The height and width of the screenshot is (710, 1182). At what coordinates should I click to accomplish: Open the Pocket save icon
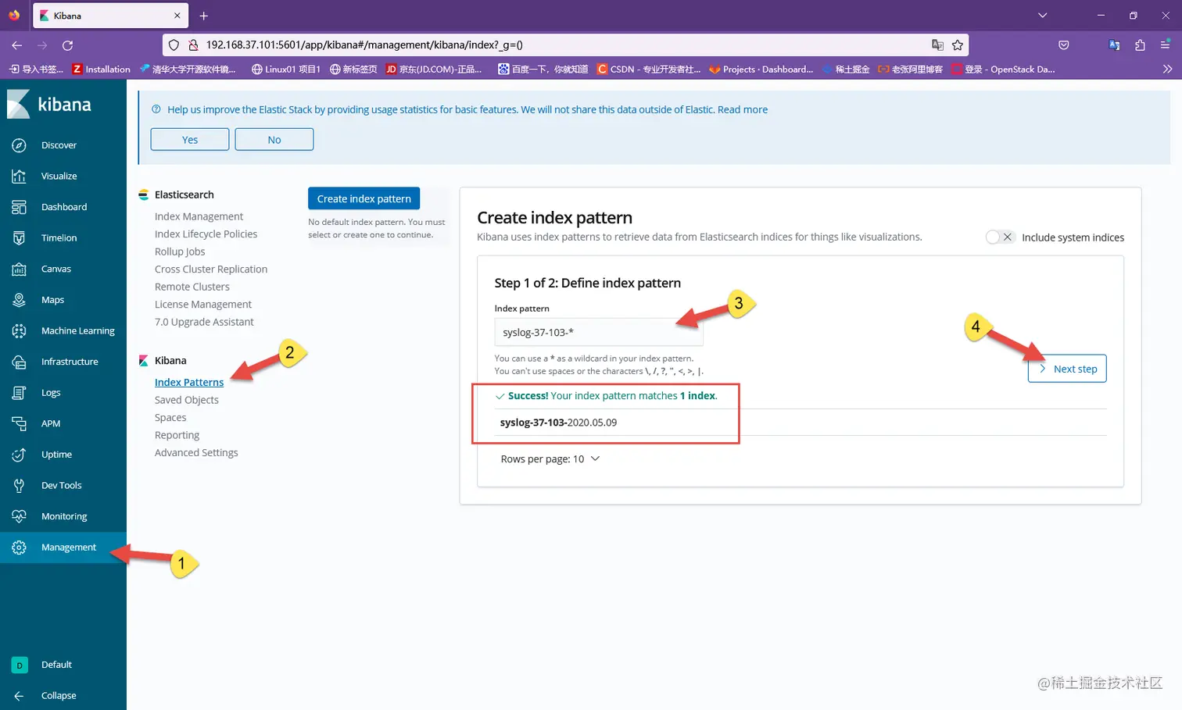point(1064,45)
